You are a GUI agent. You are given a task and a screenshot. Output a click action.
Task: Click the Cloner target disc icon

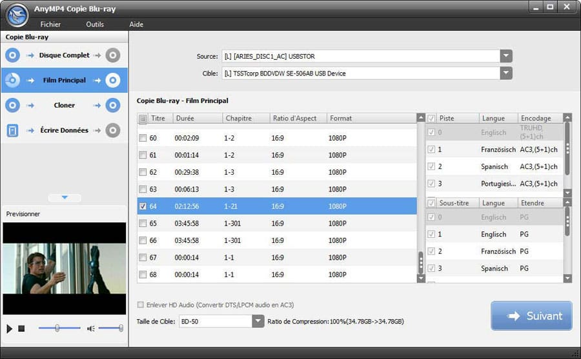[113, 105]
